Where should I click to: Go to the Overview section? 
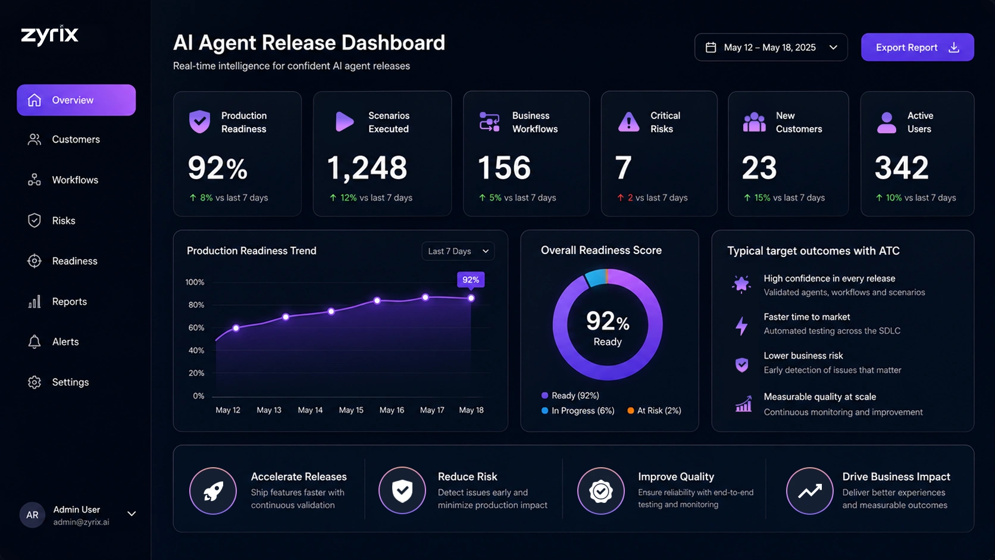[76, 100]
